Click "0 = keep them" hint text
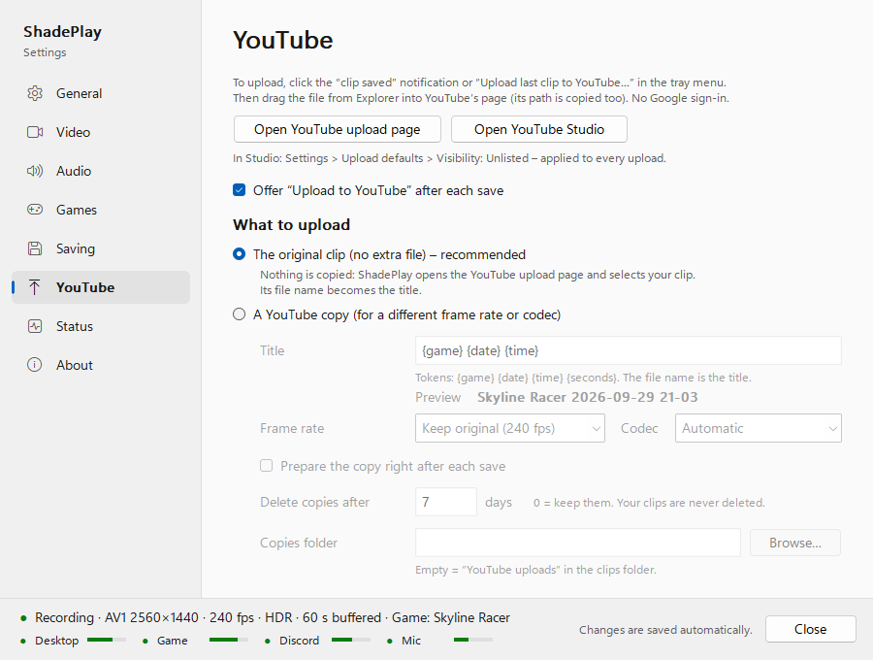This screenshot has height=660, width=873. 649,503
